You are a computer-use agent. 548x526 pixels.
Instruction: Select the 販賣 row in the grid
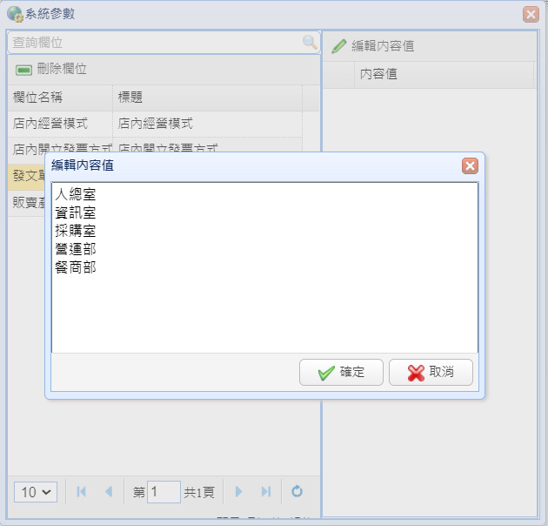[x=27, y=203]
